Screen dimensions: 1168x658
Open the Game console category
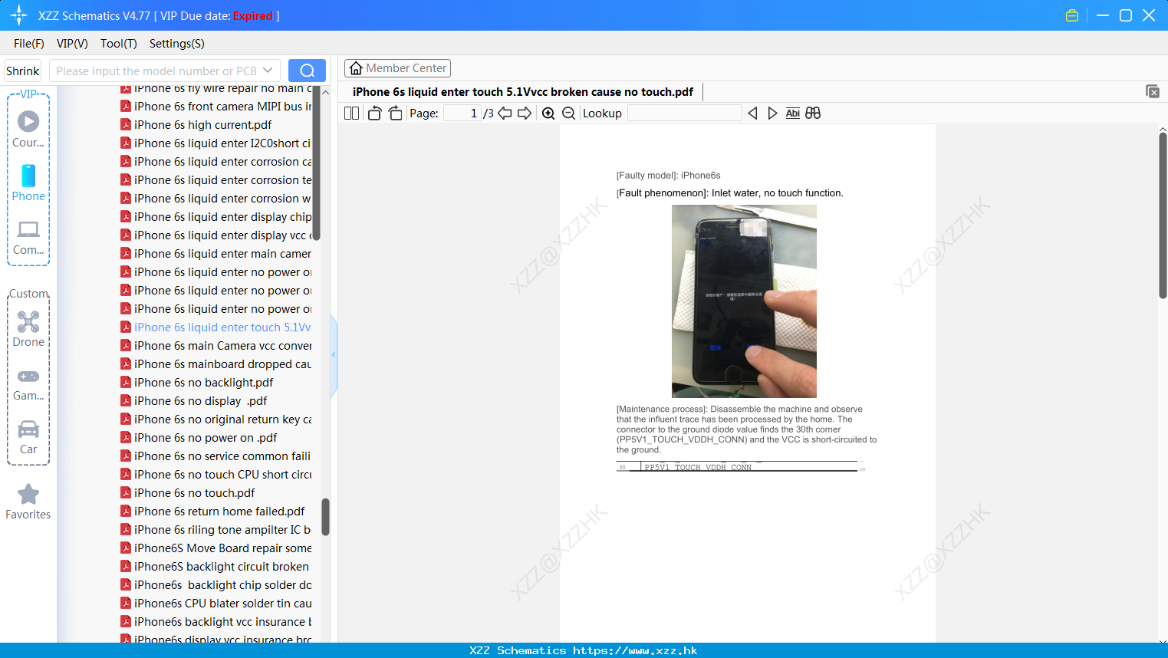[x=28, y=383]
